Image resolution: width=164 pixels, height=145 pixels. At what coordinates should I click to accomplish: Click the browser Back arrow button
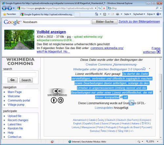click(x=4, y=8)
